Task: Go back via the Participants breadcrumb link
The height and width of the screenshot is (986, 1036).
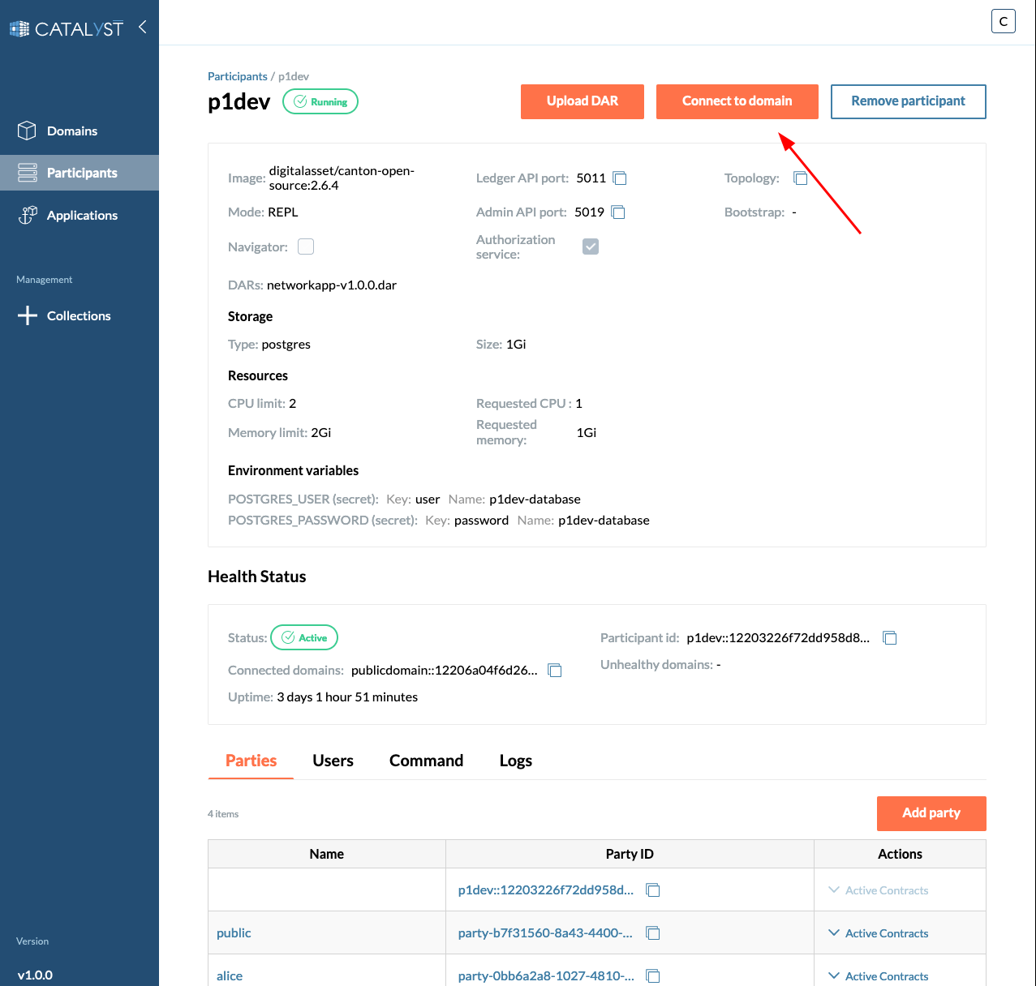Action: coord(237,75)
